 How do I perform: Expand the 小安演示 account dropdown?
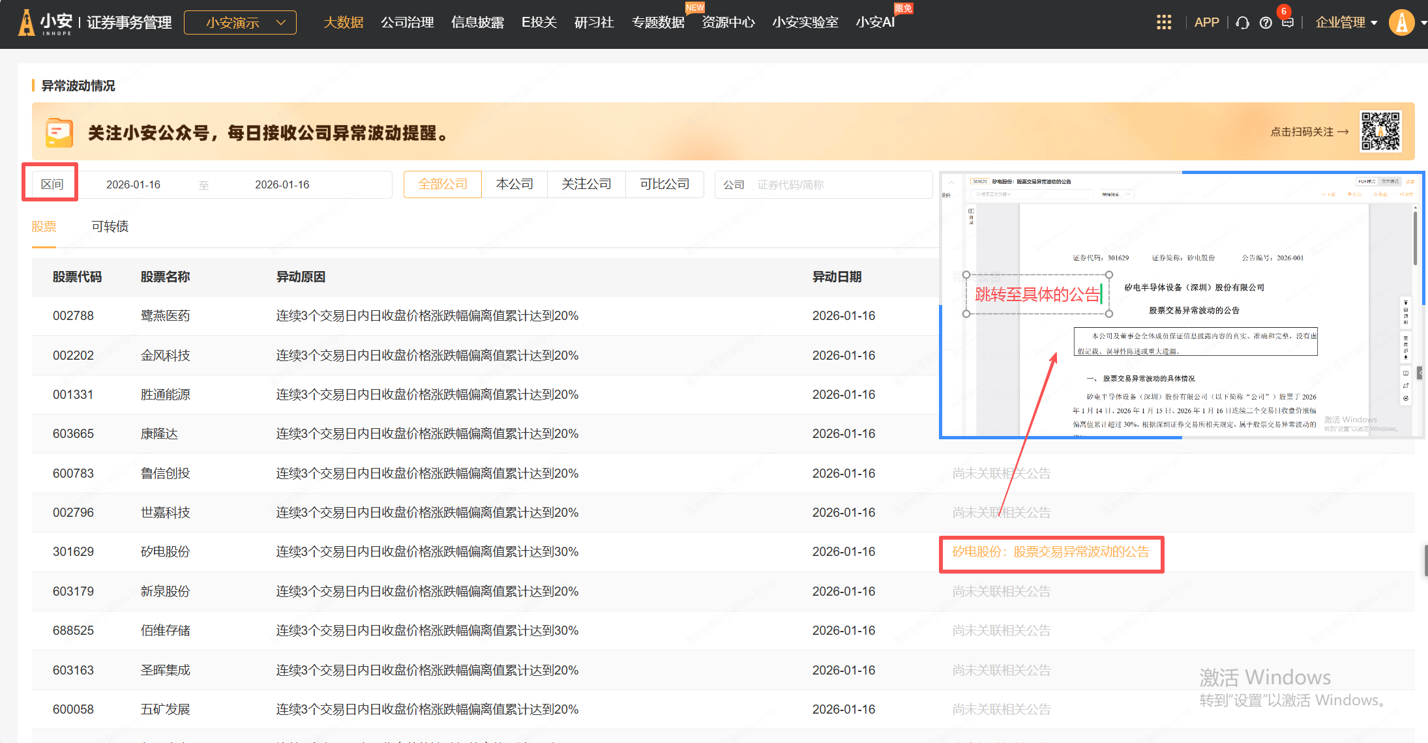pyautogui.click(x=240, y=23)
